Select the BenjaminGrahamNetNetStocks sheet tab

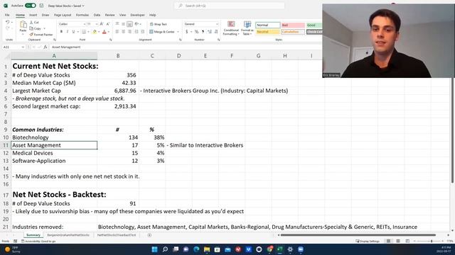point(68,235)
